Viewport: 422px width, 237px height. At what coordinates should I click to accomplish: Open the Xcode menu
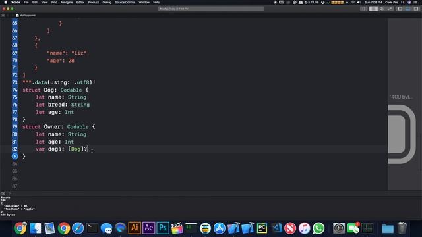(15, 2)
